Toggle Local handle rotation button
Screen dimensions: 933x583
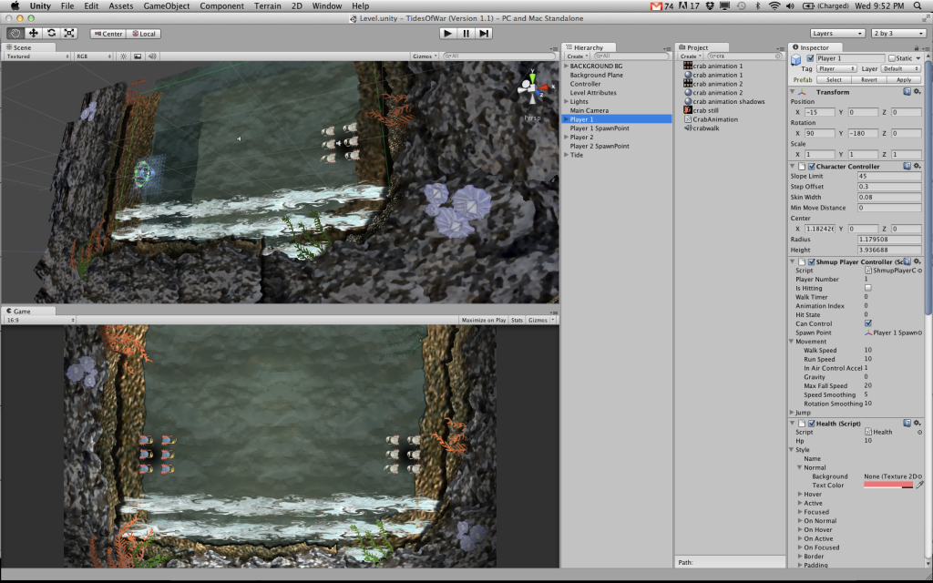[x=143, y=34]
